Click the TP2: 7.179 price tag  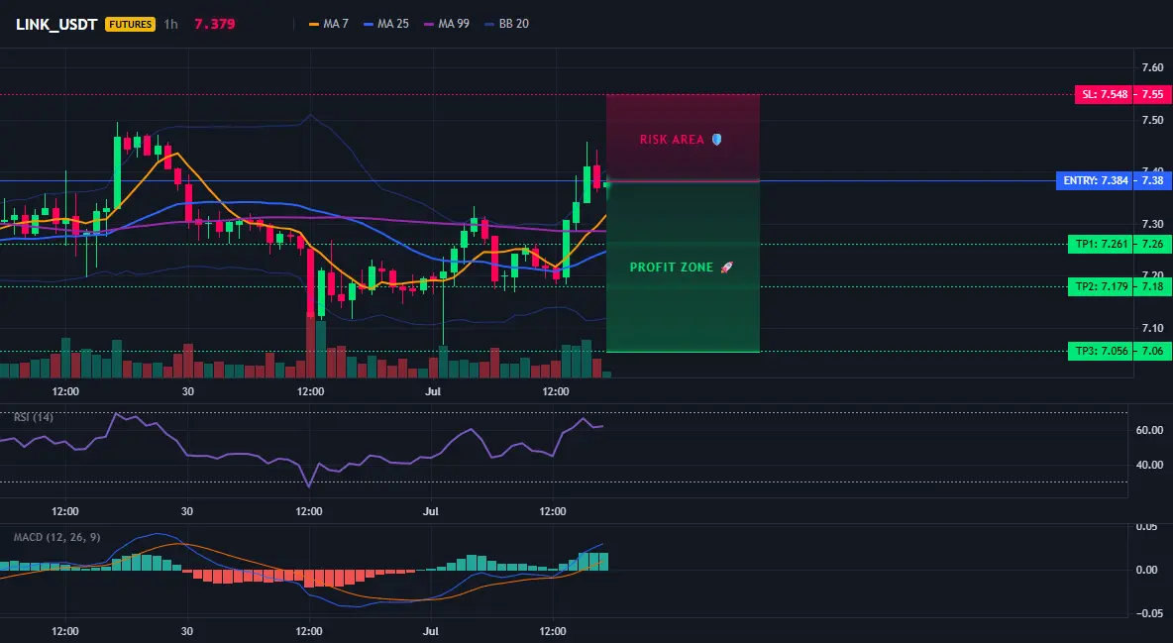1101,286
